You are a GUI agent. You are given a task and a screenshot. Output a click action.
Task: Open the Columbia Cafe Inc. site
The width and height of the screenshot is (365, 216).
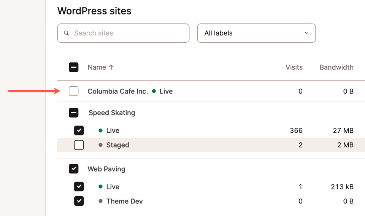117,91
